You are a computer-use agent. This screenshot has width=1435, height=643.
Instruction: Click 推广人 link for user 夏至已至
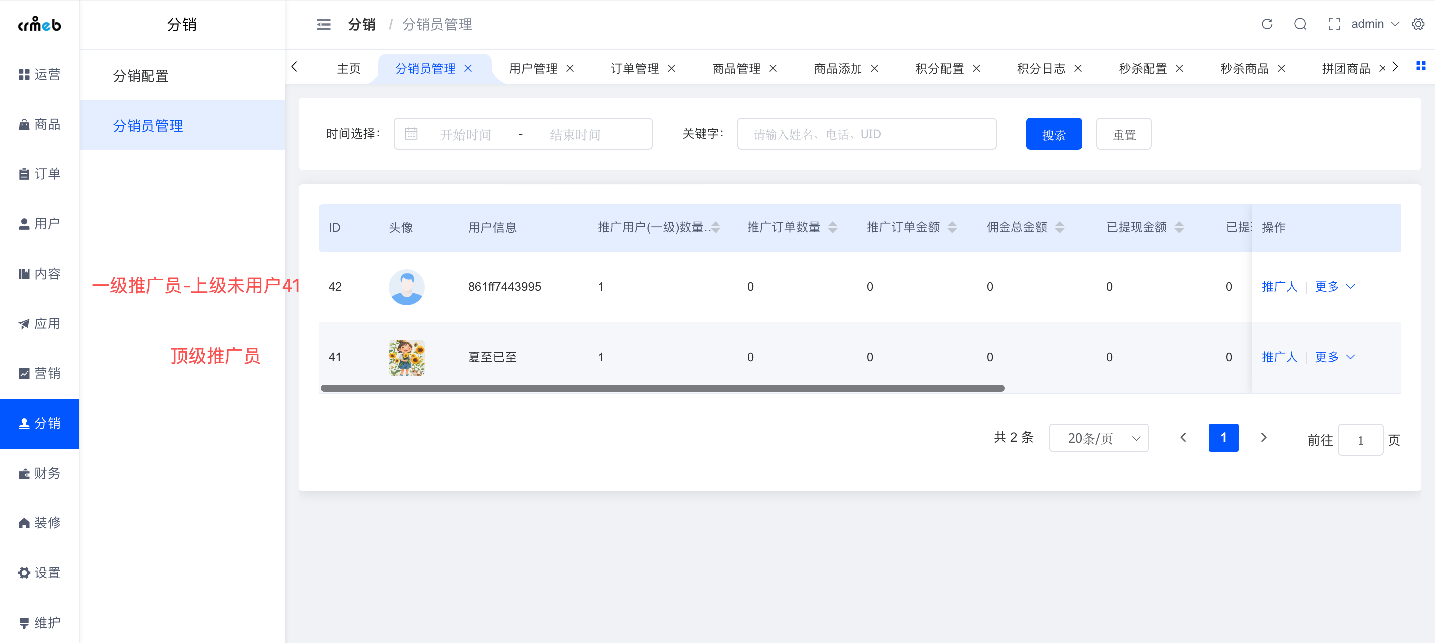1279,357
